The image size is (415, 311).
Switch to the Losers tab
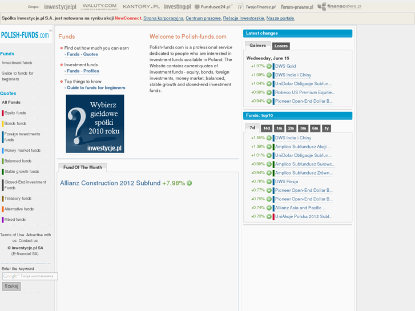point(281,46)
